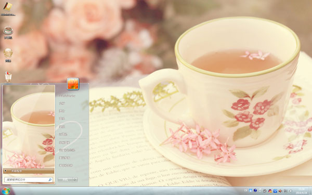Click the input language tray indicator
The width and height of the screenshot is (312, 195).
tap(246, 191)
